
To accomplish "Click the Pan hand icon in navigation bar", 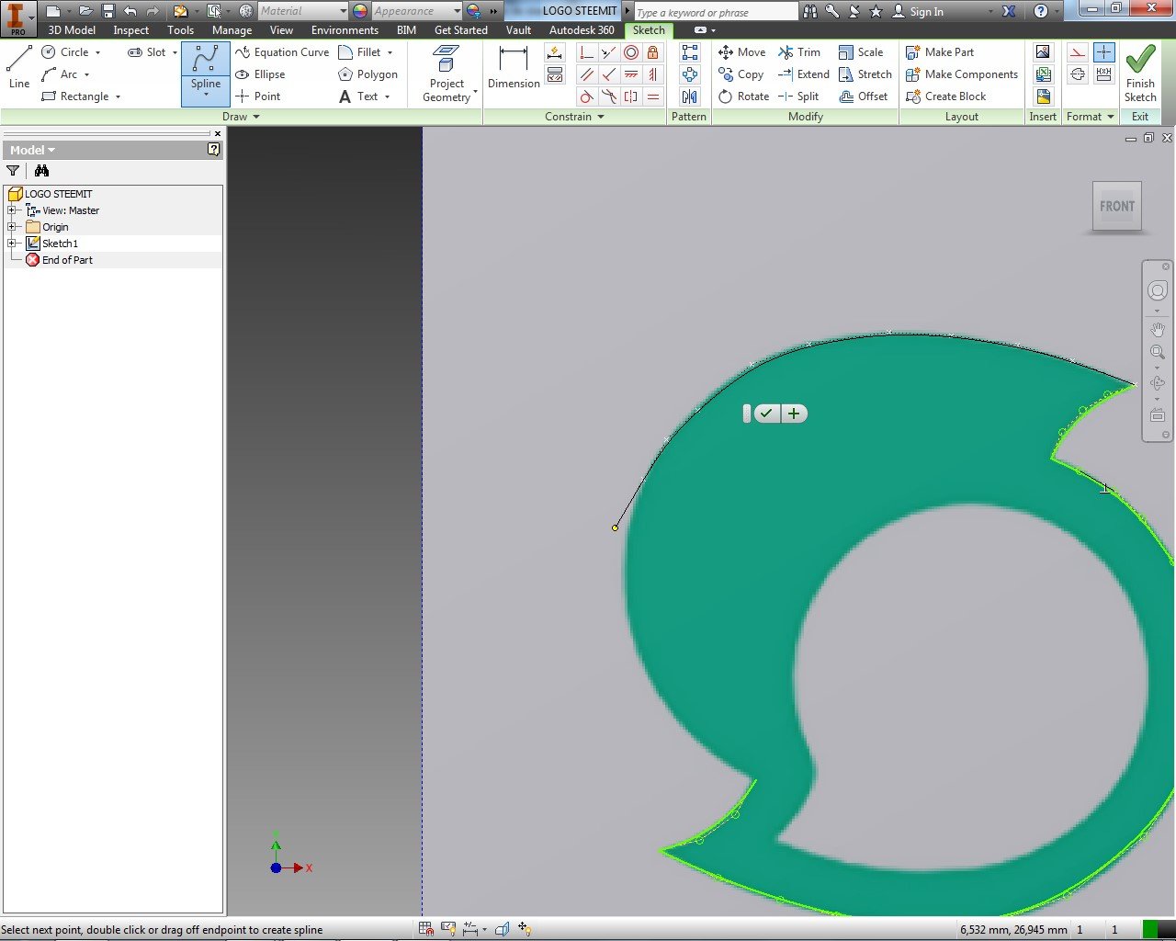I will pyautogui.click(x=1157, y=329).
